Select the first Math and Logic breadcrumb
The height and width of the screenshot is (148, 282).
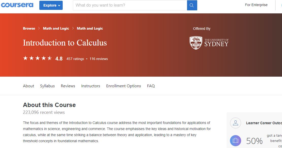(x=56, y=28)
